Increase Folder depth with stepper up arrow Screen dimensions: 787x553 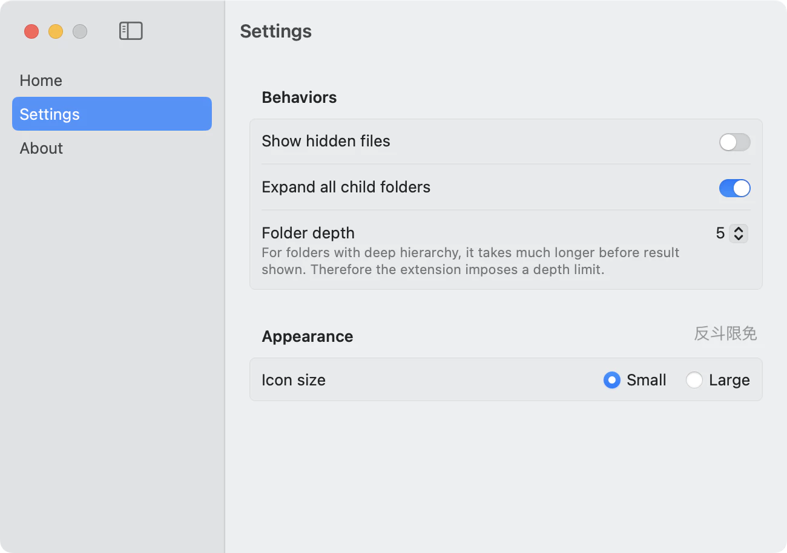tap(738, 229)
